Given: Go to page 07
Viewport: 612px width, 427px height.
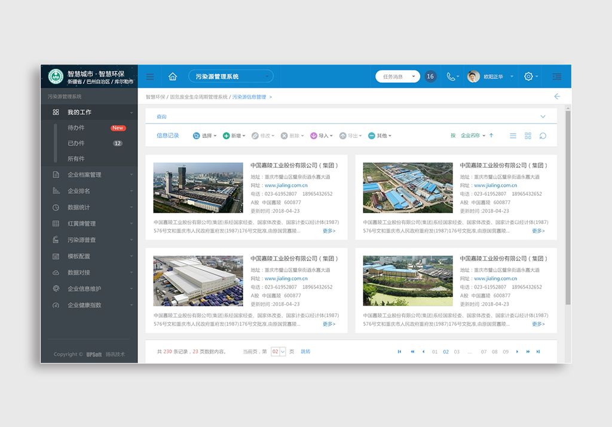Looking at the screenshot, I should pyautogui.click(x=484, y=352).
